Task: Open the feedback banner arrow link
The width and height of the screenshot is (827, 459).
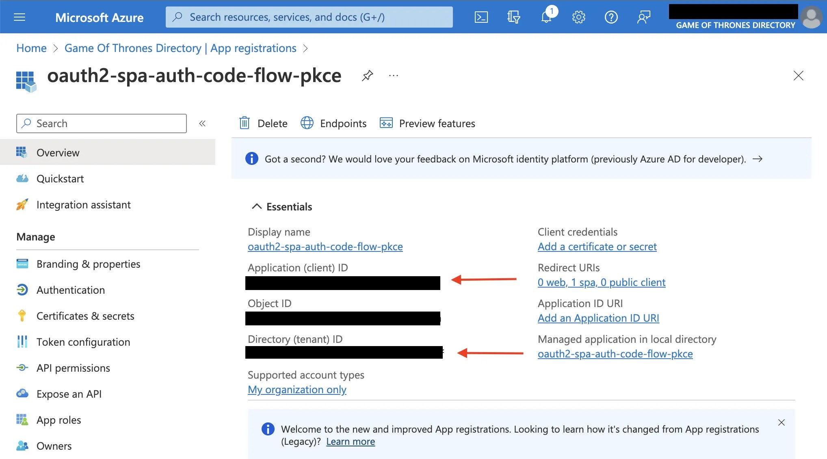Action: click(x=757, y=159)
